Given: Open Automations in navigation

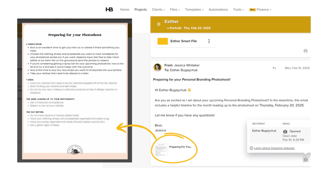Looking at the screenshot, I should coord(218,10).
